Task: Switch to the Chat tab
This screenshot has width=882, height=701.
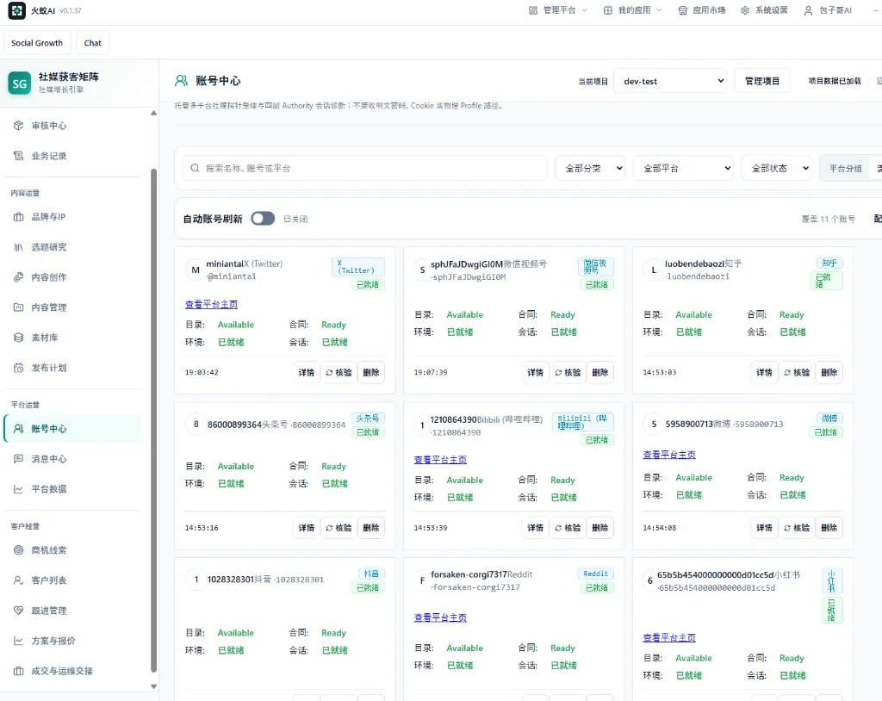Action: tap(93, 43)
